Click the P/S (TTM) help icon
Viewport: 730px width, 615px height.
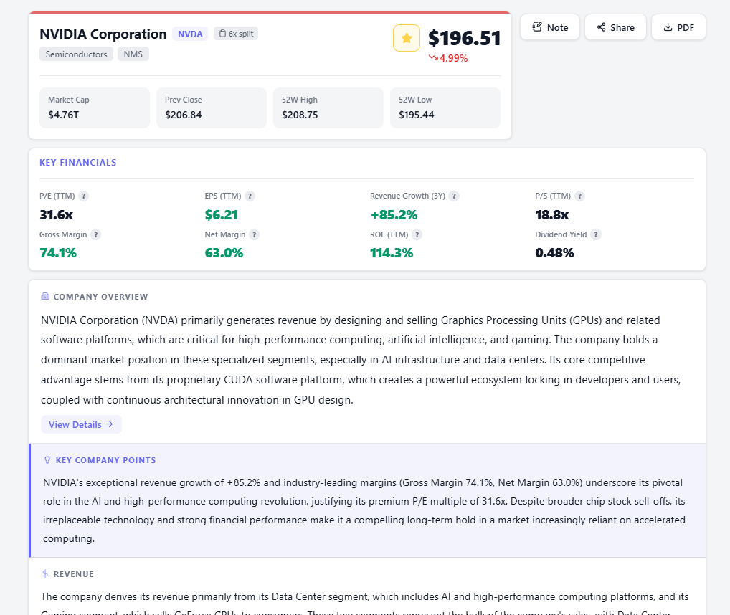[579, 196]
